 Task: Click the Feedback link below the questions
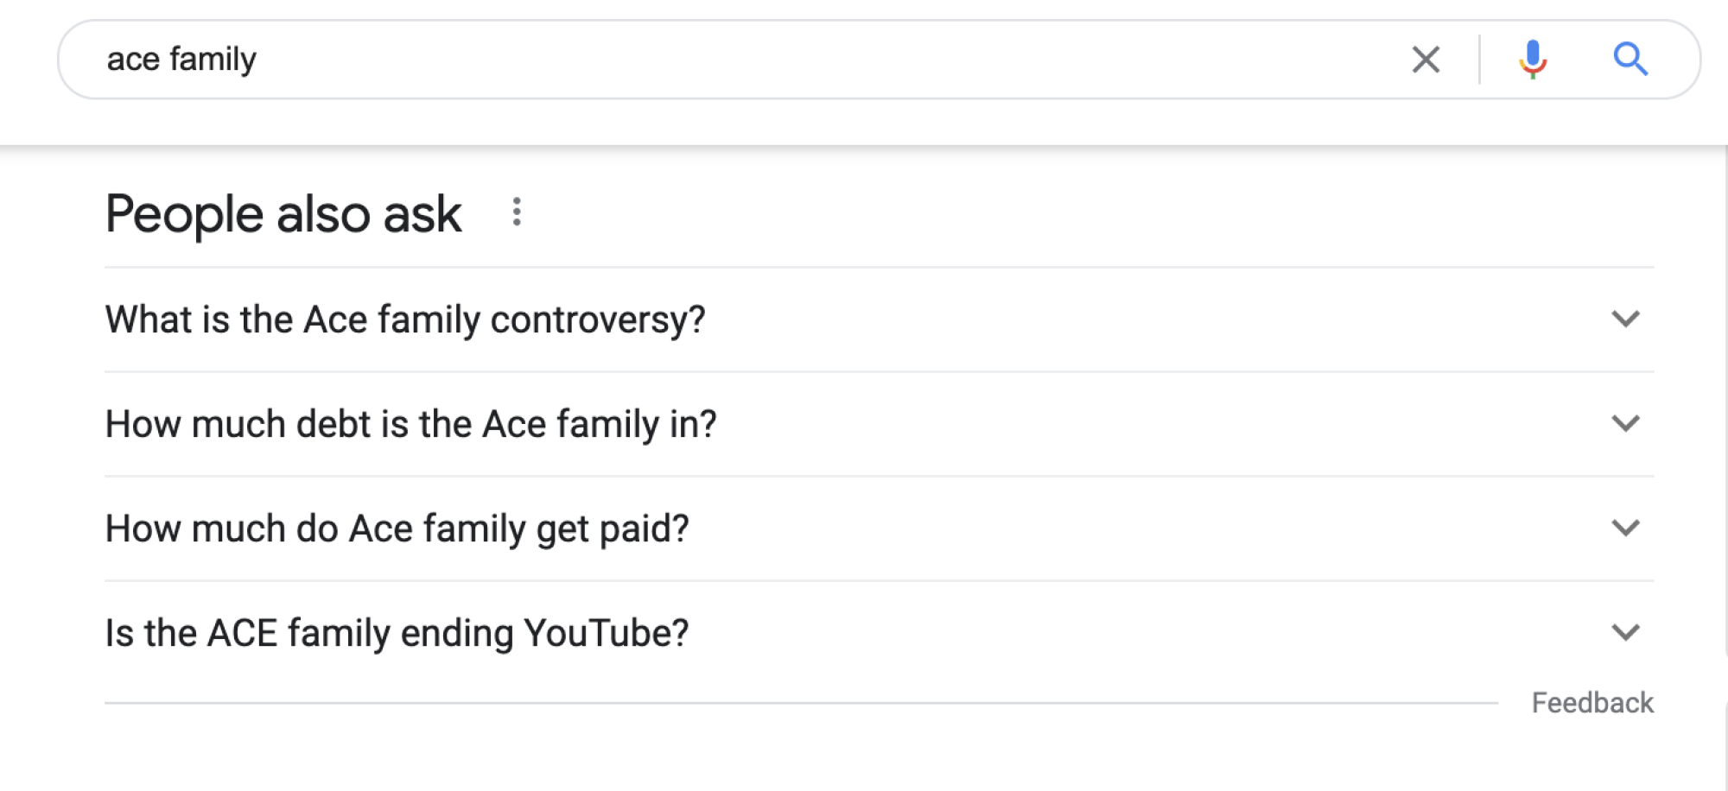coord(1591,703)
